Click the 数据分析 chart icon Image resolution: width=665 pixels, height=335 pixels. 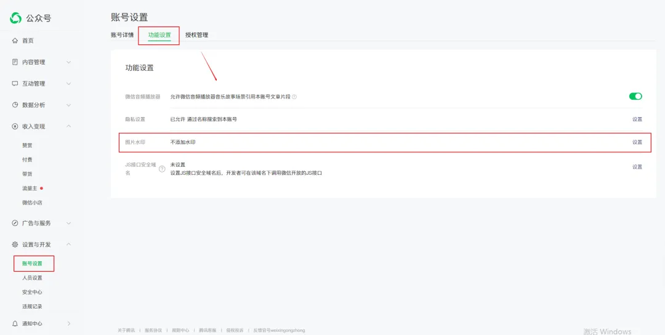pos(15,105)
